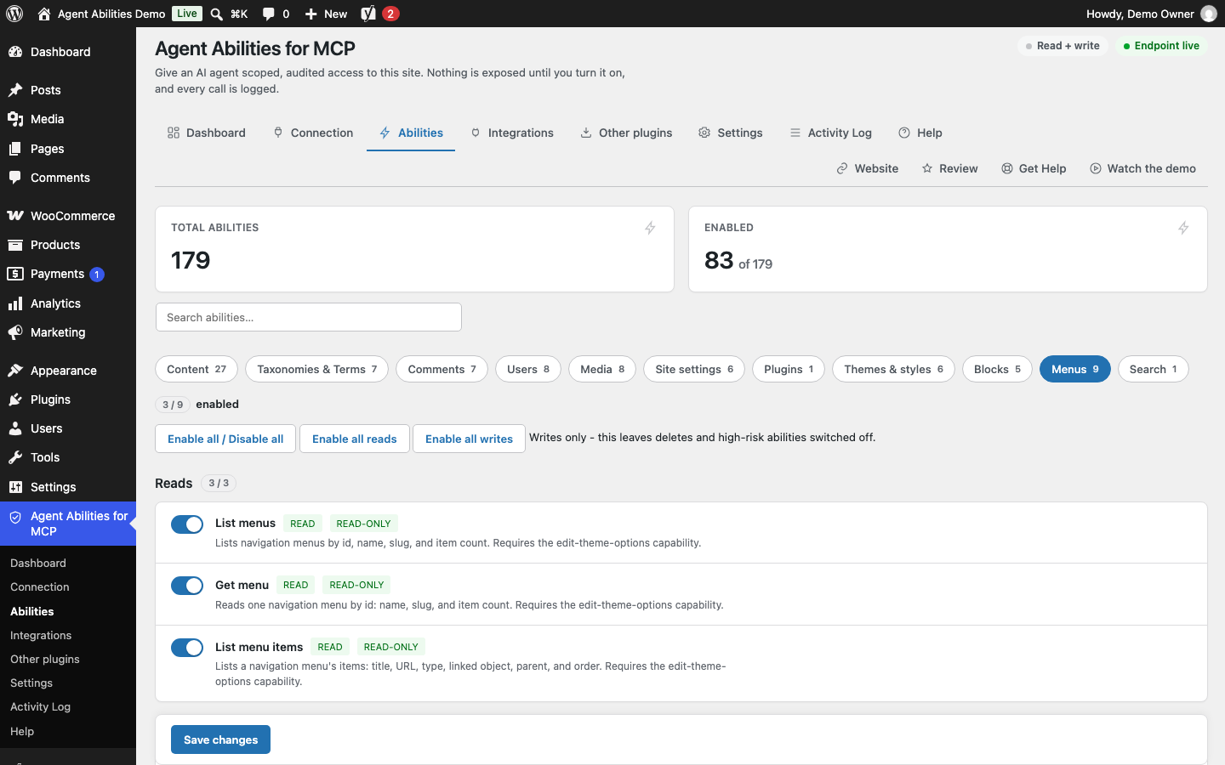This screenshot has width=1225, height=765.
Task: Click lightning icon on Enabled card
Action: coord(1183,228)
